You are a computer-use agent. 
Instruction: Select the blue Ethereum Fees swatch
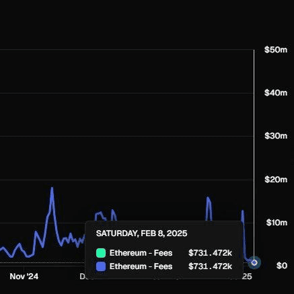pyautogui.click(x=101, y=266)
